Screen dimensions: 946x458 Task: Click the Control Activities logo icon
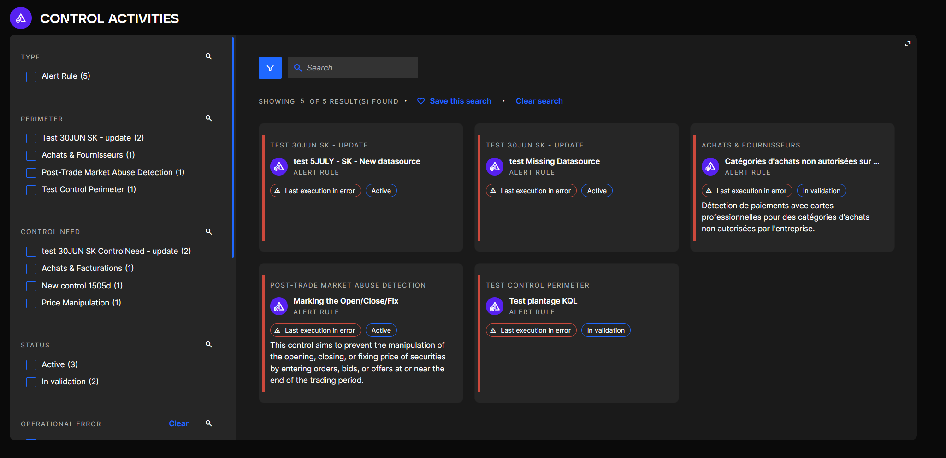21,18
